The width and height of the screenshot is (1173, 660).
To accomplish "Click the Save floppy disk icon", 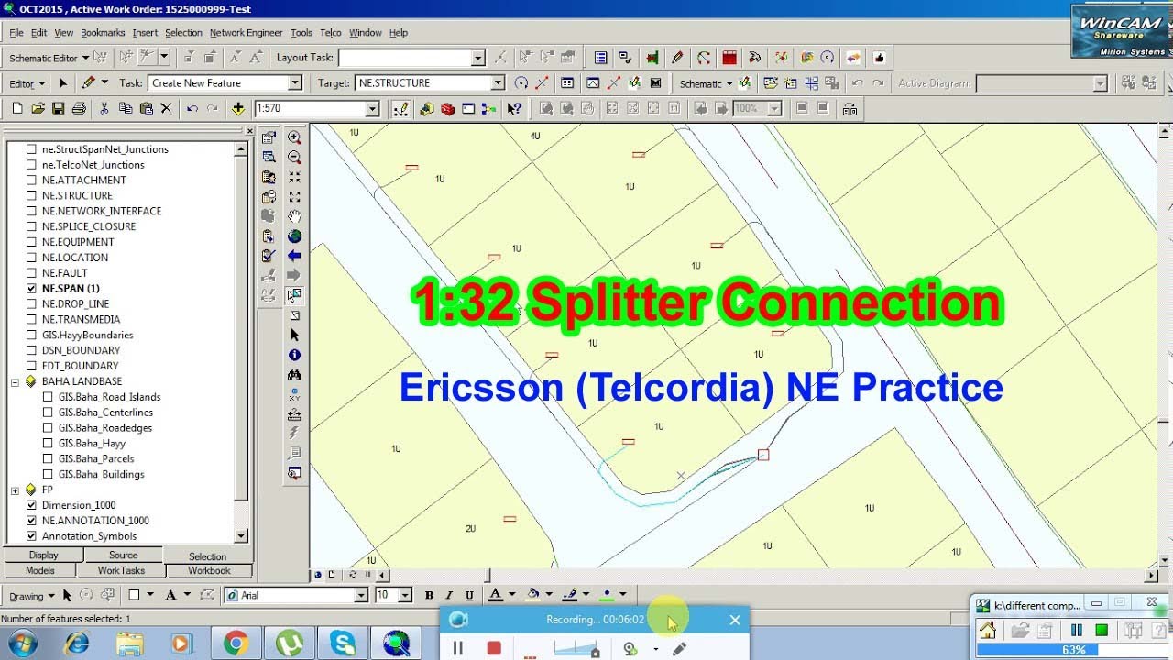I will coord(58,108).
